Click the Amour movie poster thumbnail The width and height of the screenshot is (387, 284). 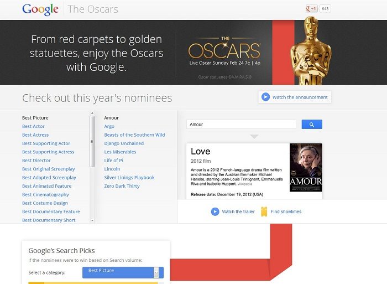coord(306,168)
